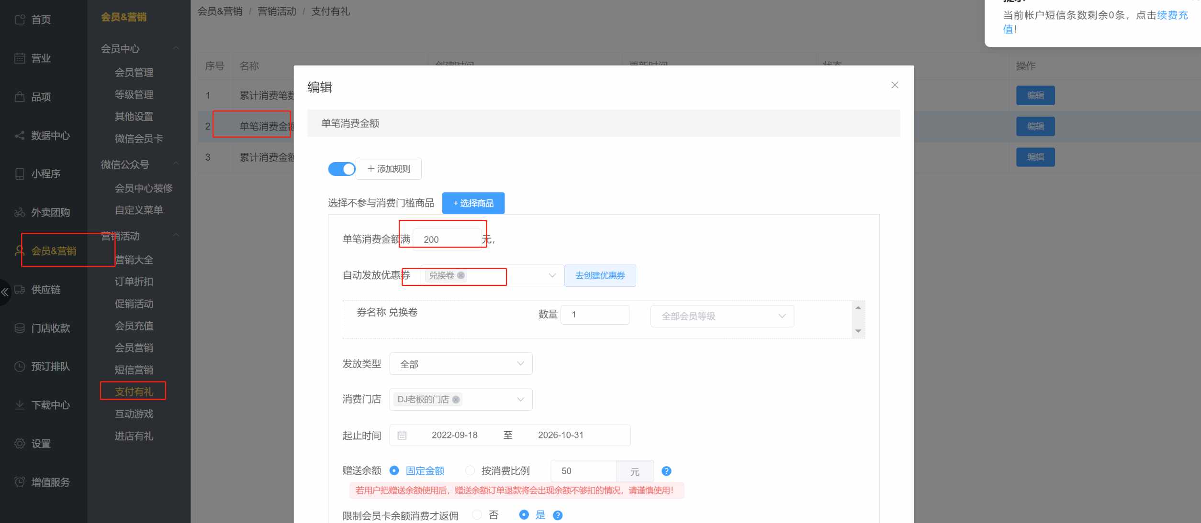This screenshot has width=1201, height=523.
Task: Select the 小程序 phone icon
Action: pos(20,174)
